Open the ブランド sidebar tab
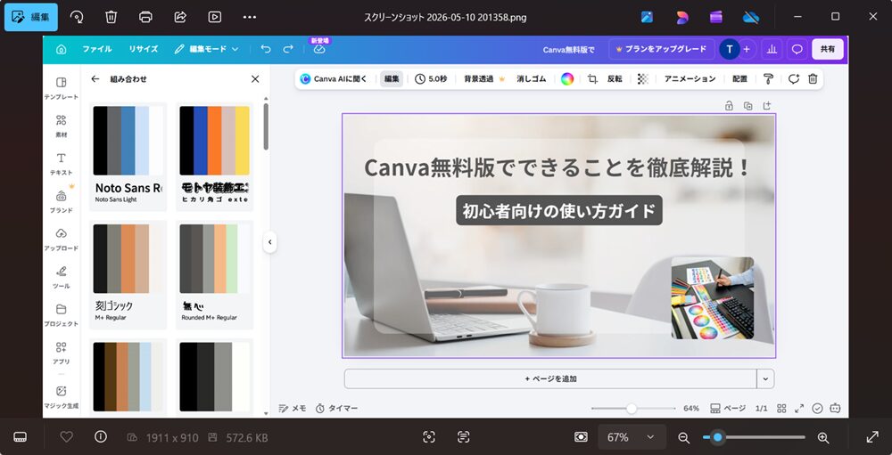892x455 pixels. (61, 201)
